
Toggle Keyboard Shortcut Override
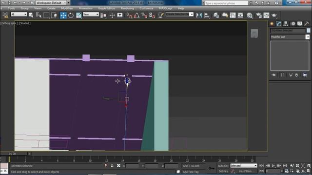point(120,15)
